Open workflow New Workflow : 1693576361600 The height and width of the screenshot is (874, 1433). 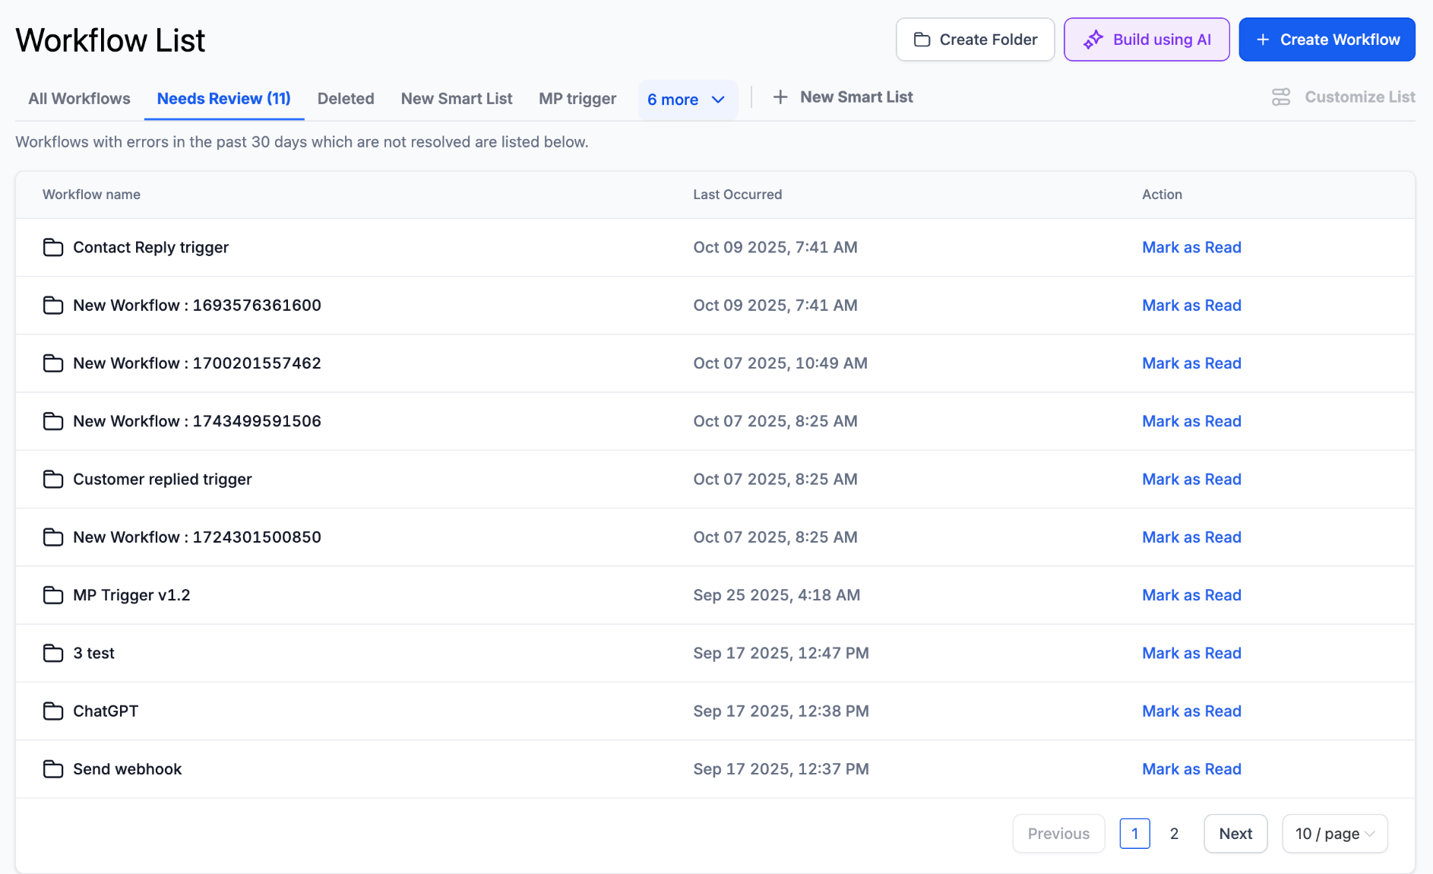197,306
